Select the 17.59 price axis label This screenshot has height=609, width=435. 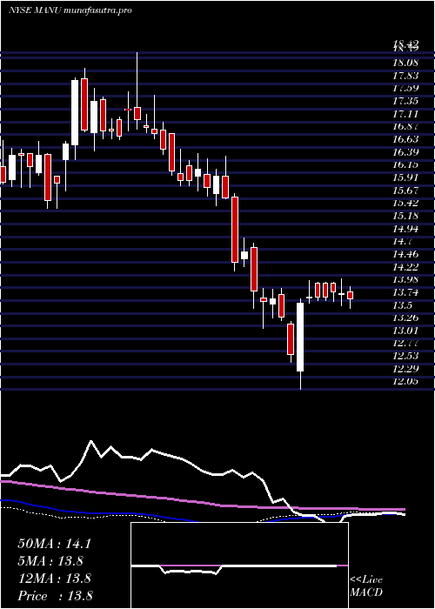pos(405,89)
